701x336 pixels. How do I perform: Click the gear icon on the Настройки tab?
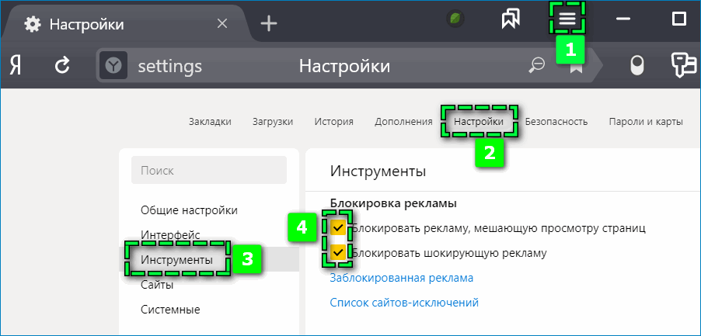[x=32, y=24]
